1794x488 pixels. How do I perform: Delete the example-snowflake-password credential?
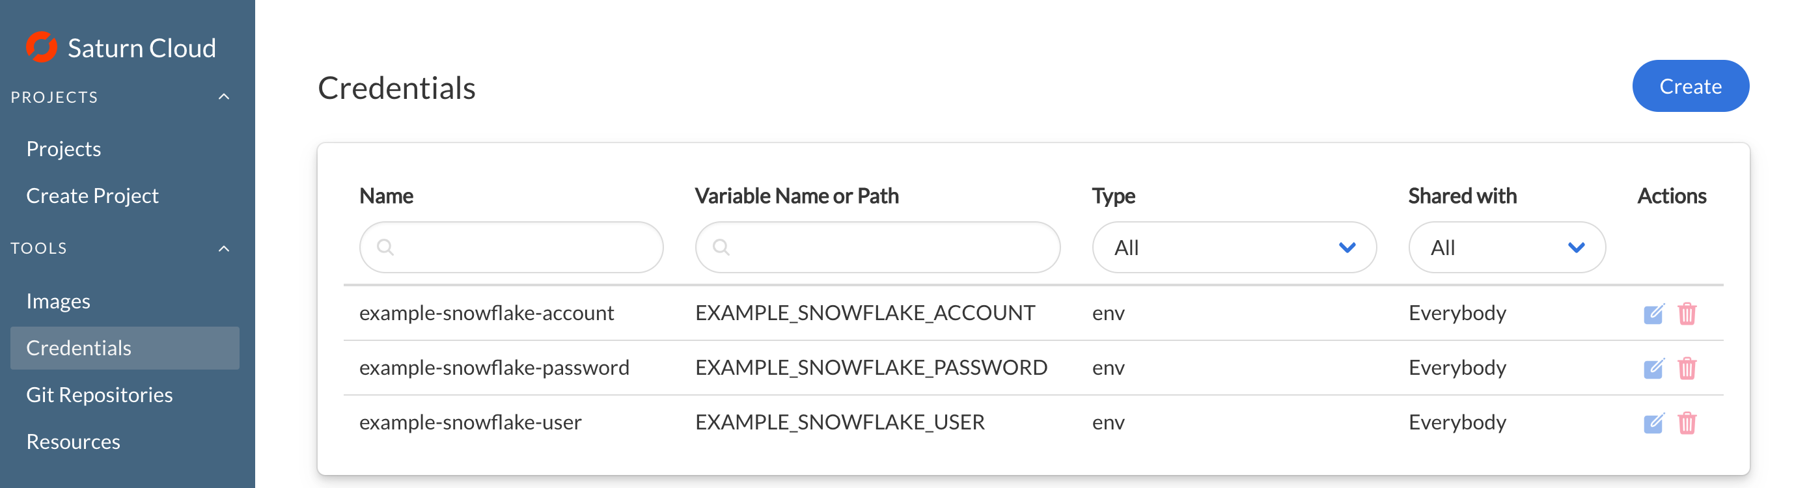(1687, 368)
